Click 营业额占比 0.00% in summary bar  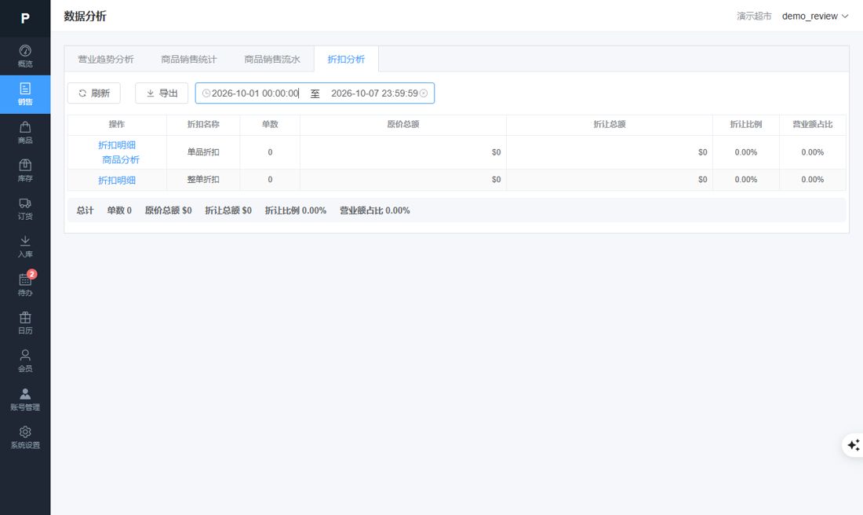(375, 210)
